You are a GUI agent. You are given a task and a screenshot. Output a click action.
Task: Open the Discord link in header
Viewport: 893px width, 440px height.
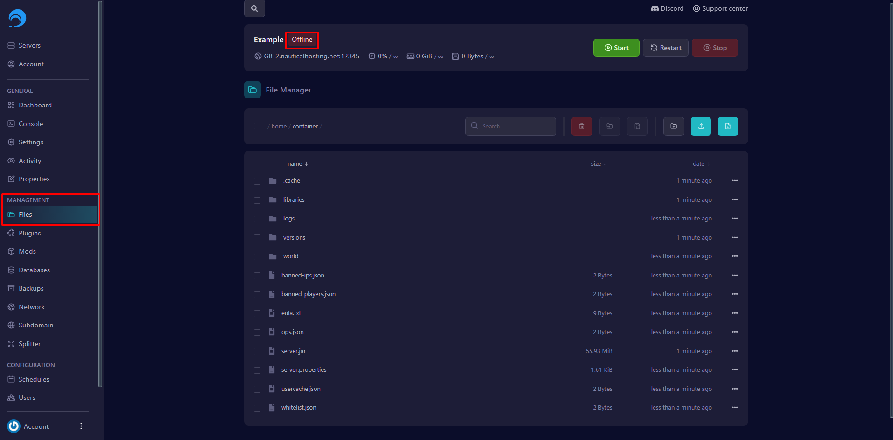[x=667, y=8]
